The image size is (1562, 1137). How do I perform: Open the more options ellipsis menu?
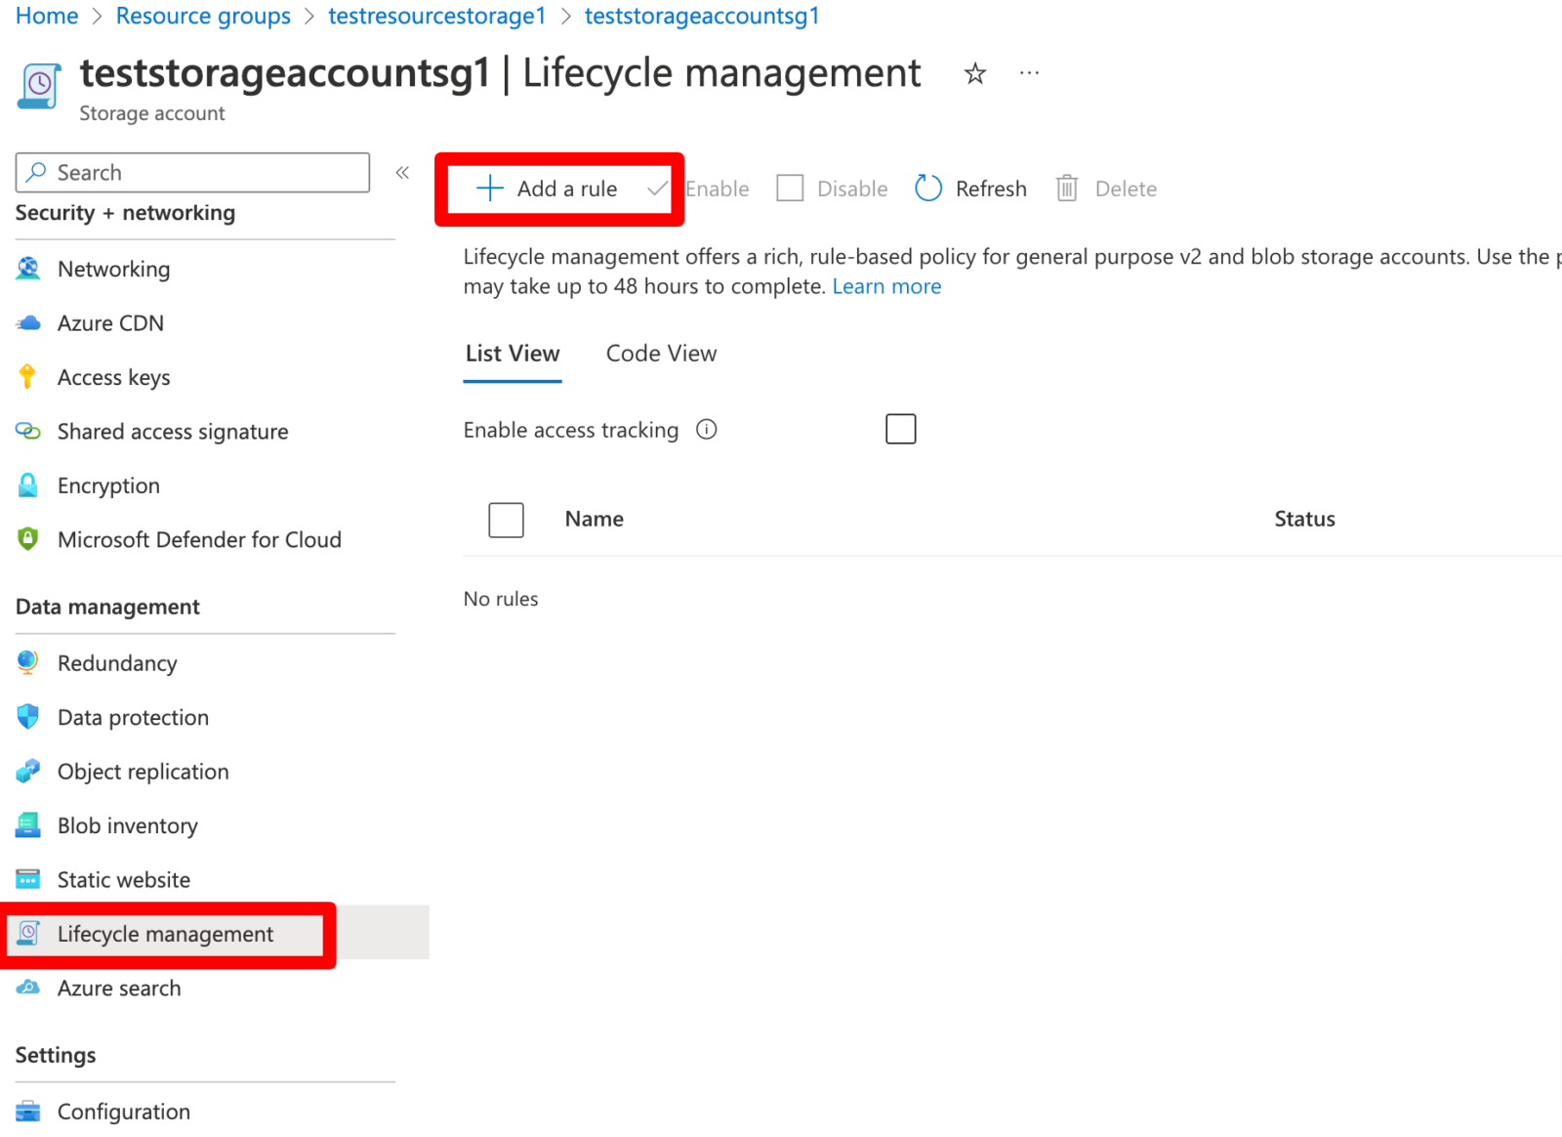pos(1029,73)
